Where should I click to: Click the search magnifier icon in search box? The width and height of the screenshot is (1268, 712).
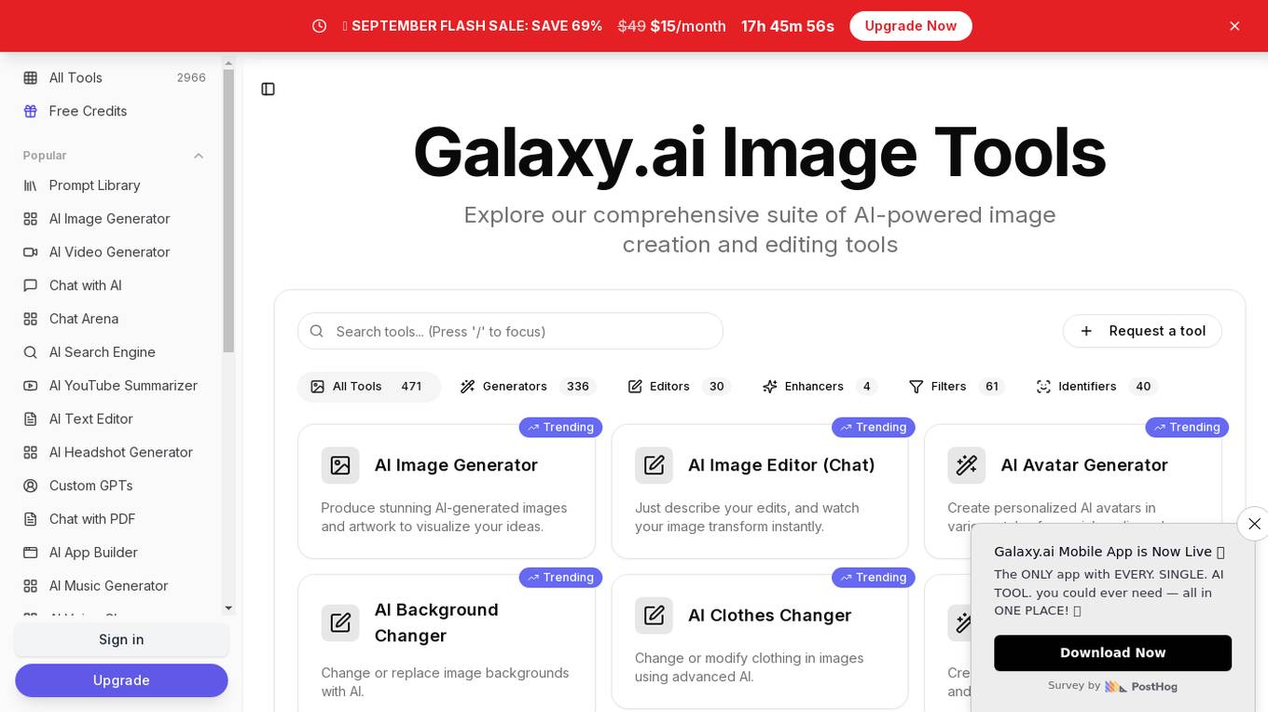click(317, 332)
